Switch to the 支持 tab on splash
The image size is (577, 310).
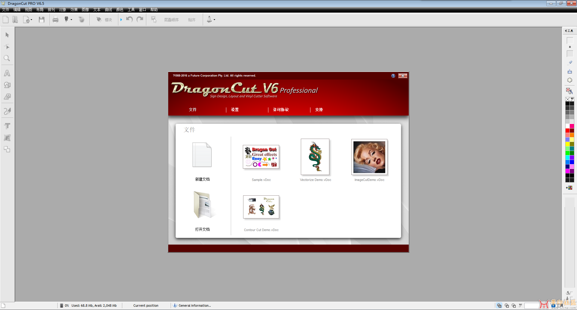coord(319,110)
